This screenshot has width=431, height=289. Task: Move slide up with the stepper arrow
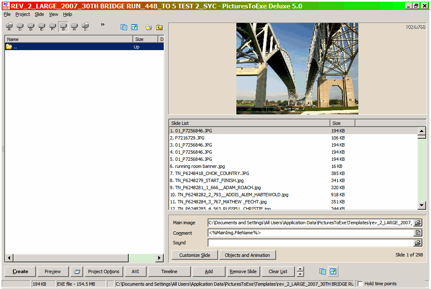point(300,269)
